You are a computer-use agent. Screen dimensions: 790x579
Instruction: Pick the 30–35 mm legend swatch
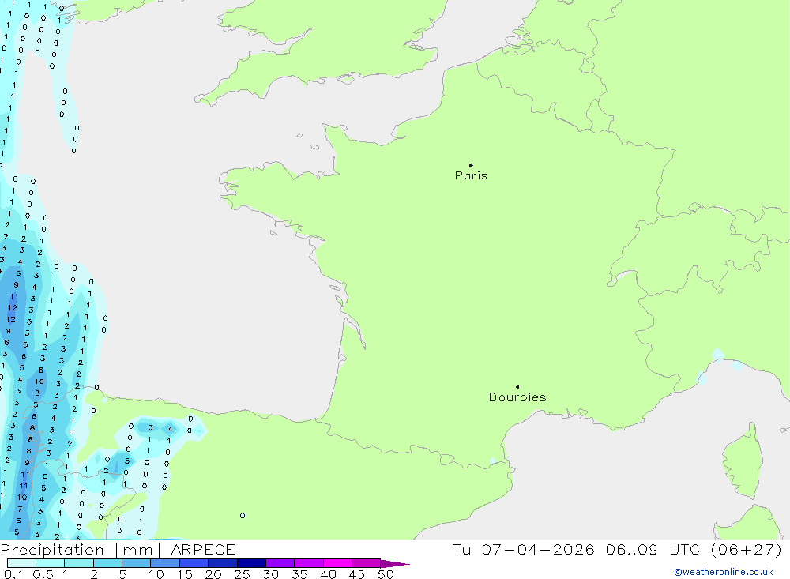[x=280, y=563]
